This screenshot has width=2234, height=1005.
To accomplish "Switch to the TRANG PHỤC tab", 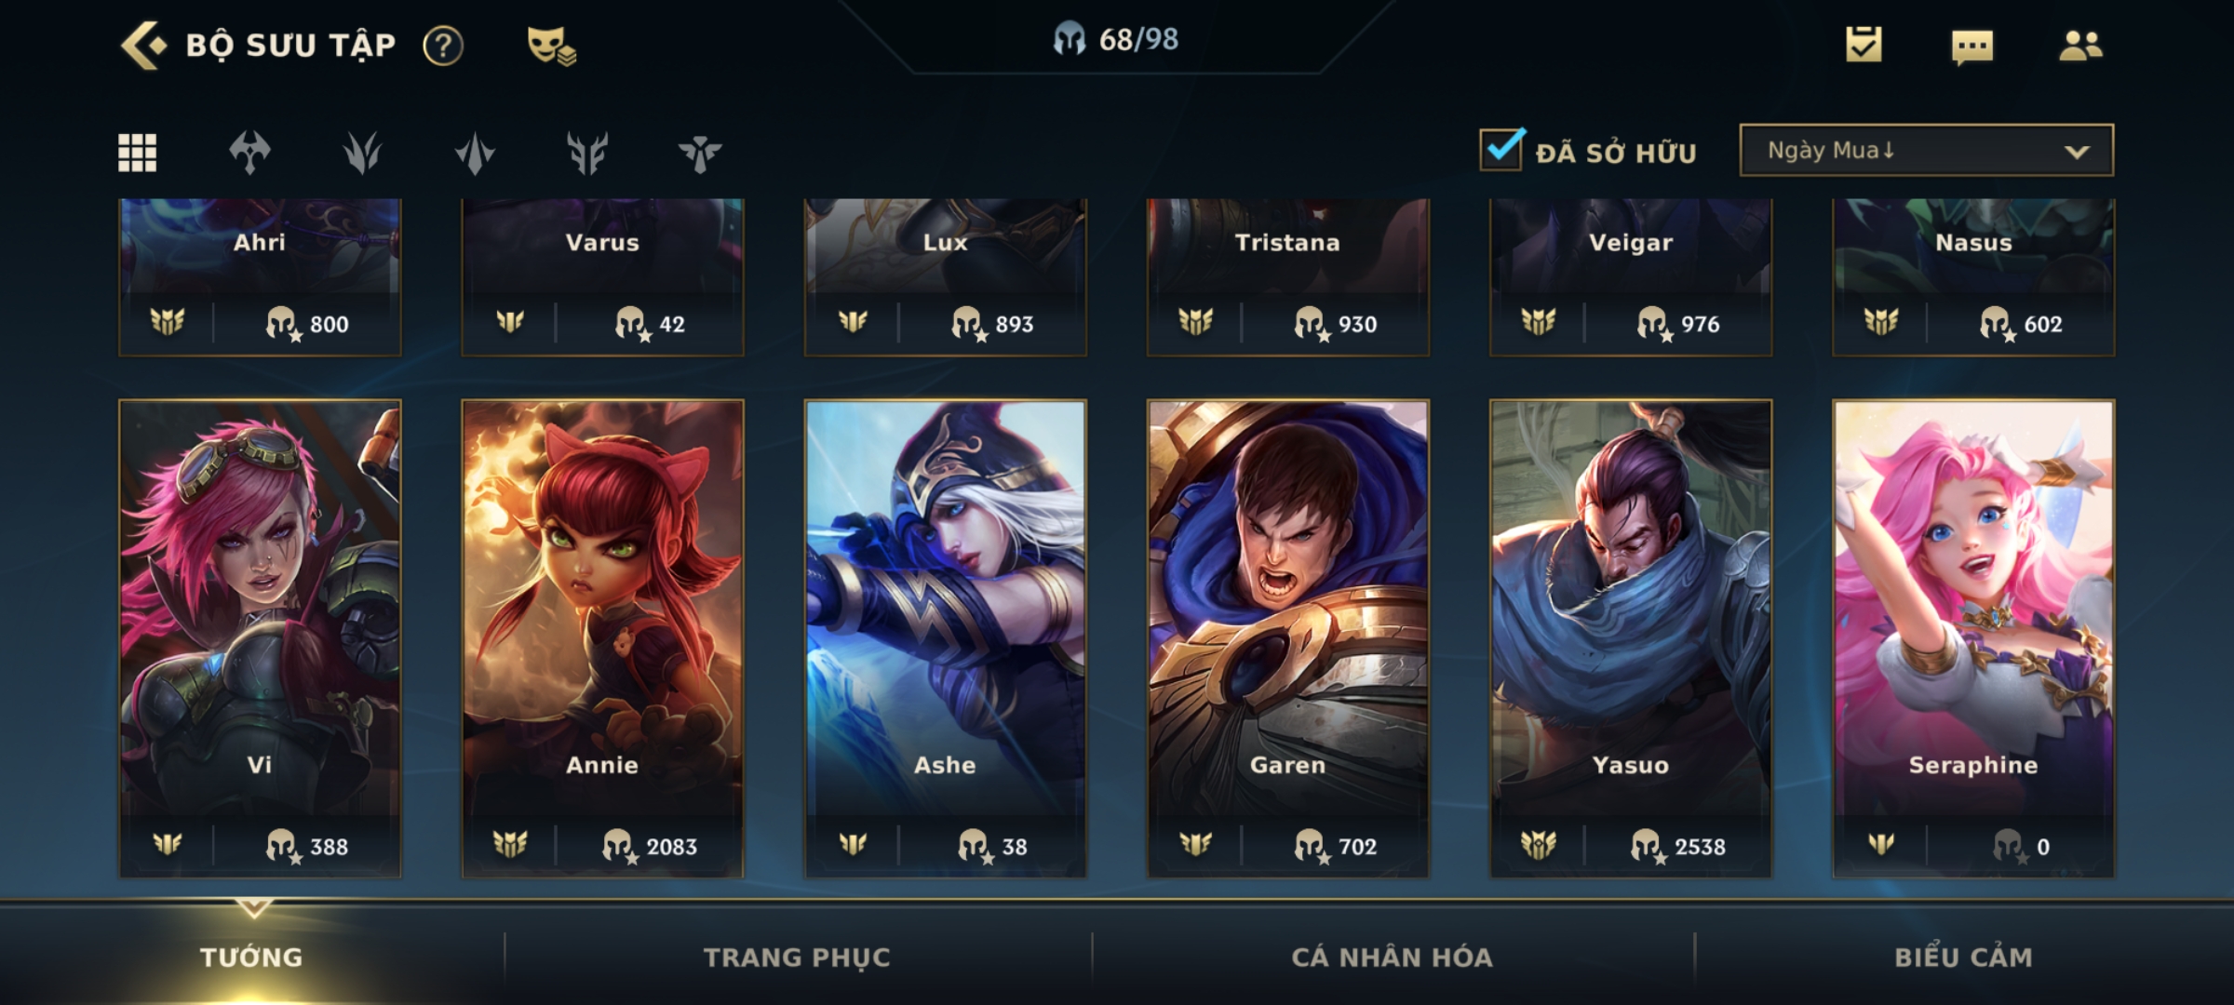I will 797,957.
